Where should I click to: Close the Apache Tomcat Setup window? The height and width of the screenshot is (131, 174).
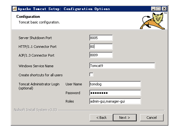pos(164,9)
